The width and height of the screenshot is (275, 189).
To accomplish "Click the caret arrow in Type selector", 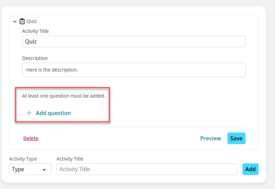I will [x=44, y=170].
